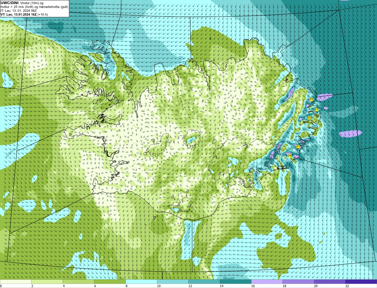Click the legend scale value 8
The width and height of the screenshot is (377, 288).
tap(126, 286)
